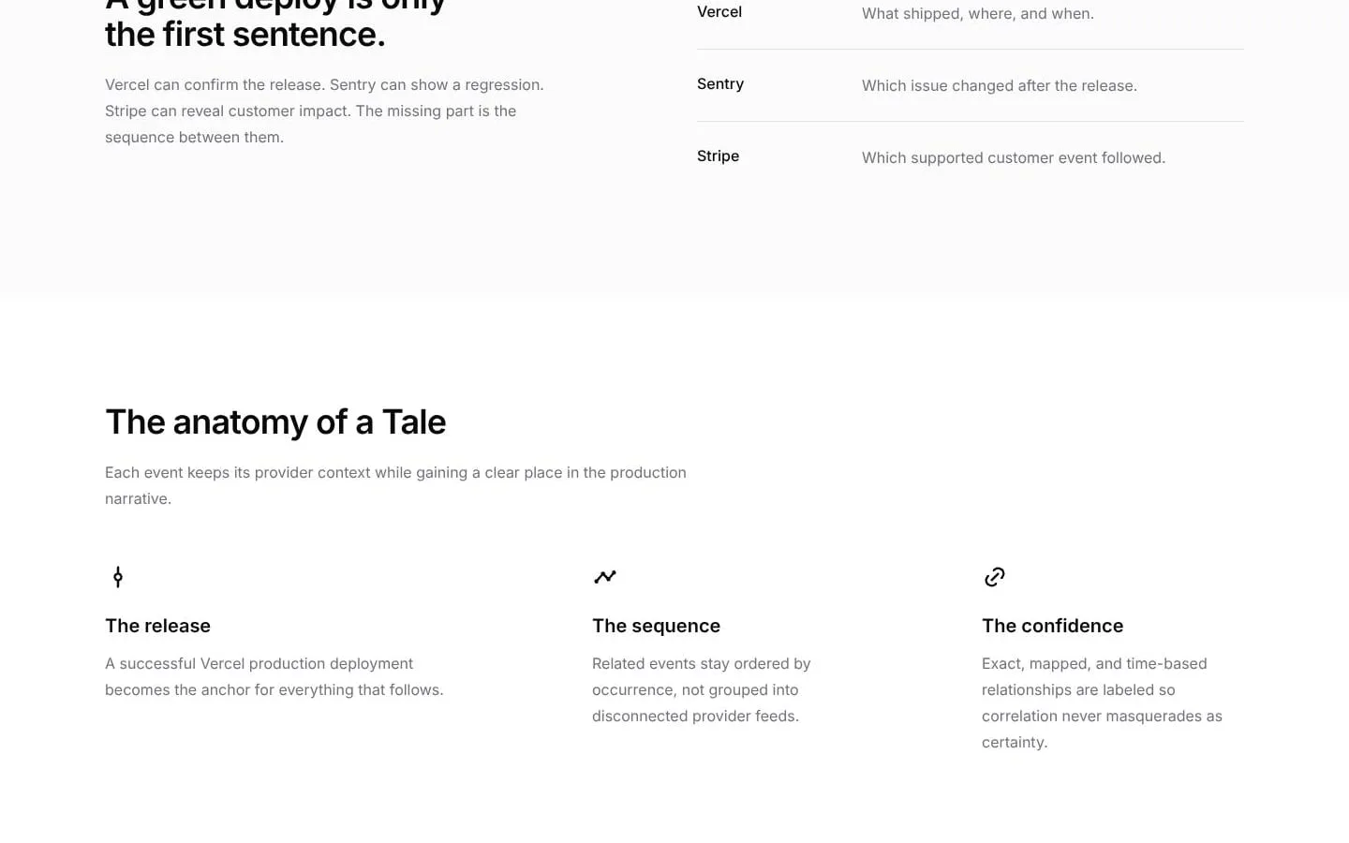Select the Stripe row label
This screenshot has height=843, width=1349.
coord(718,156)
